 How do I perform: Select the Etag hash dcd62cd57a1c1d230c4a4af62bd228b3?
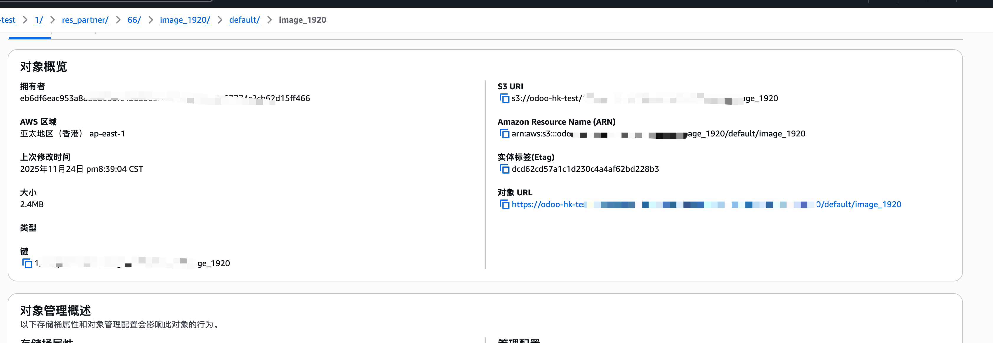pos(585,169)
